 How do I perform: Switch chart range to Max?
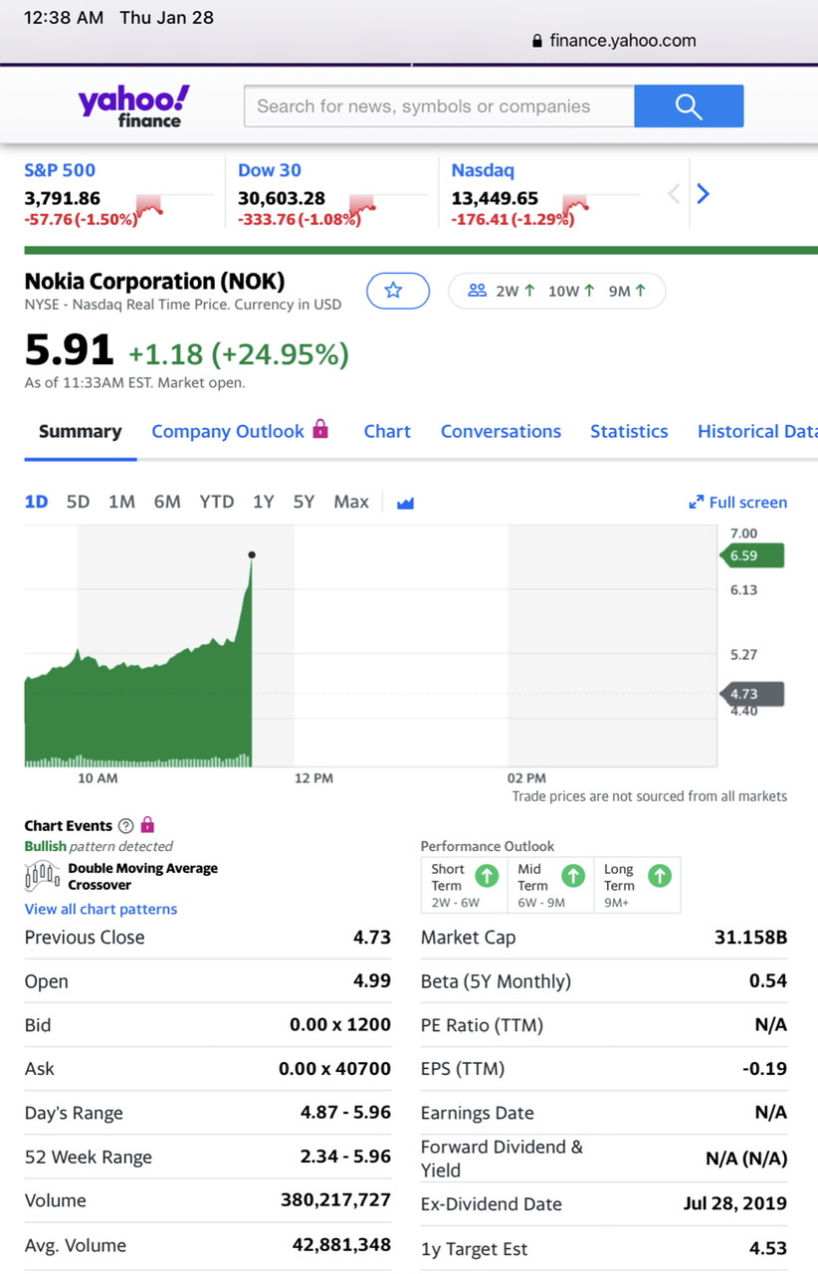click(351, 502)
